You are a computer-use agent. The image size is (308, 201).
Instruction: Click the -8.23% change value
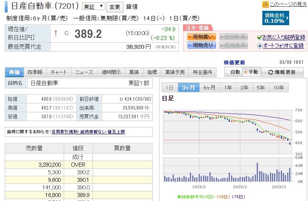pyautogui.click(x=163, y=38)
